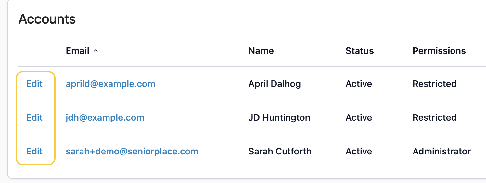Edit the jdh@example.com account

(34, 117)
